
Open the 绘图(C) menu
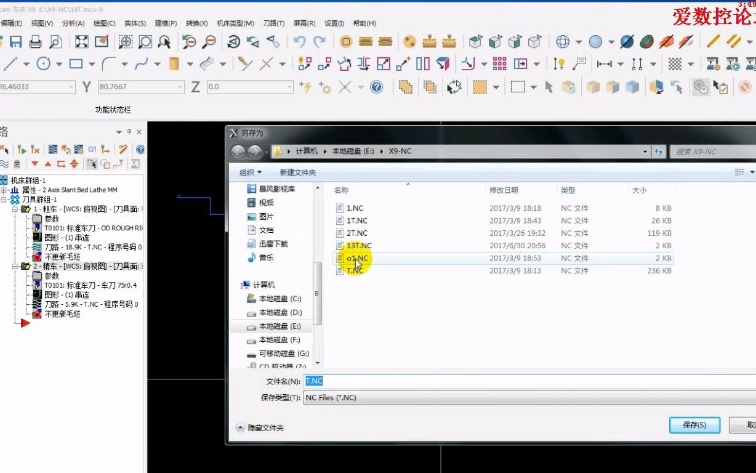point(104,23)
